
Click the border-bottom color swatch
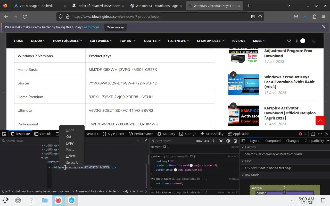[191, 165]
